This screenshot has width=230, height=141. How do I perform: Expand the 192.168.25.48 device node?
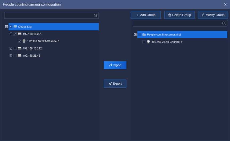coord(11,56)
